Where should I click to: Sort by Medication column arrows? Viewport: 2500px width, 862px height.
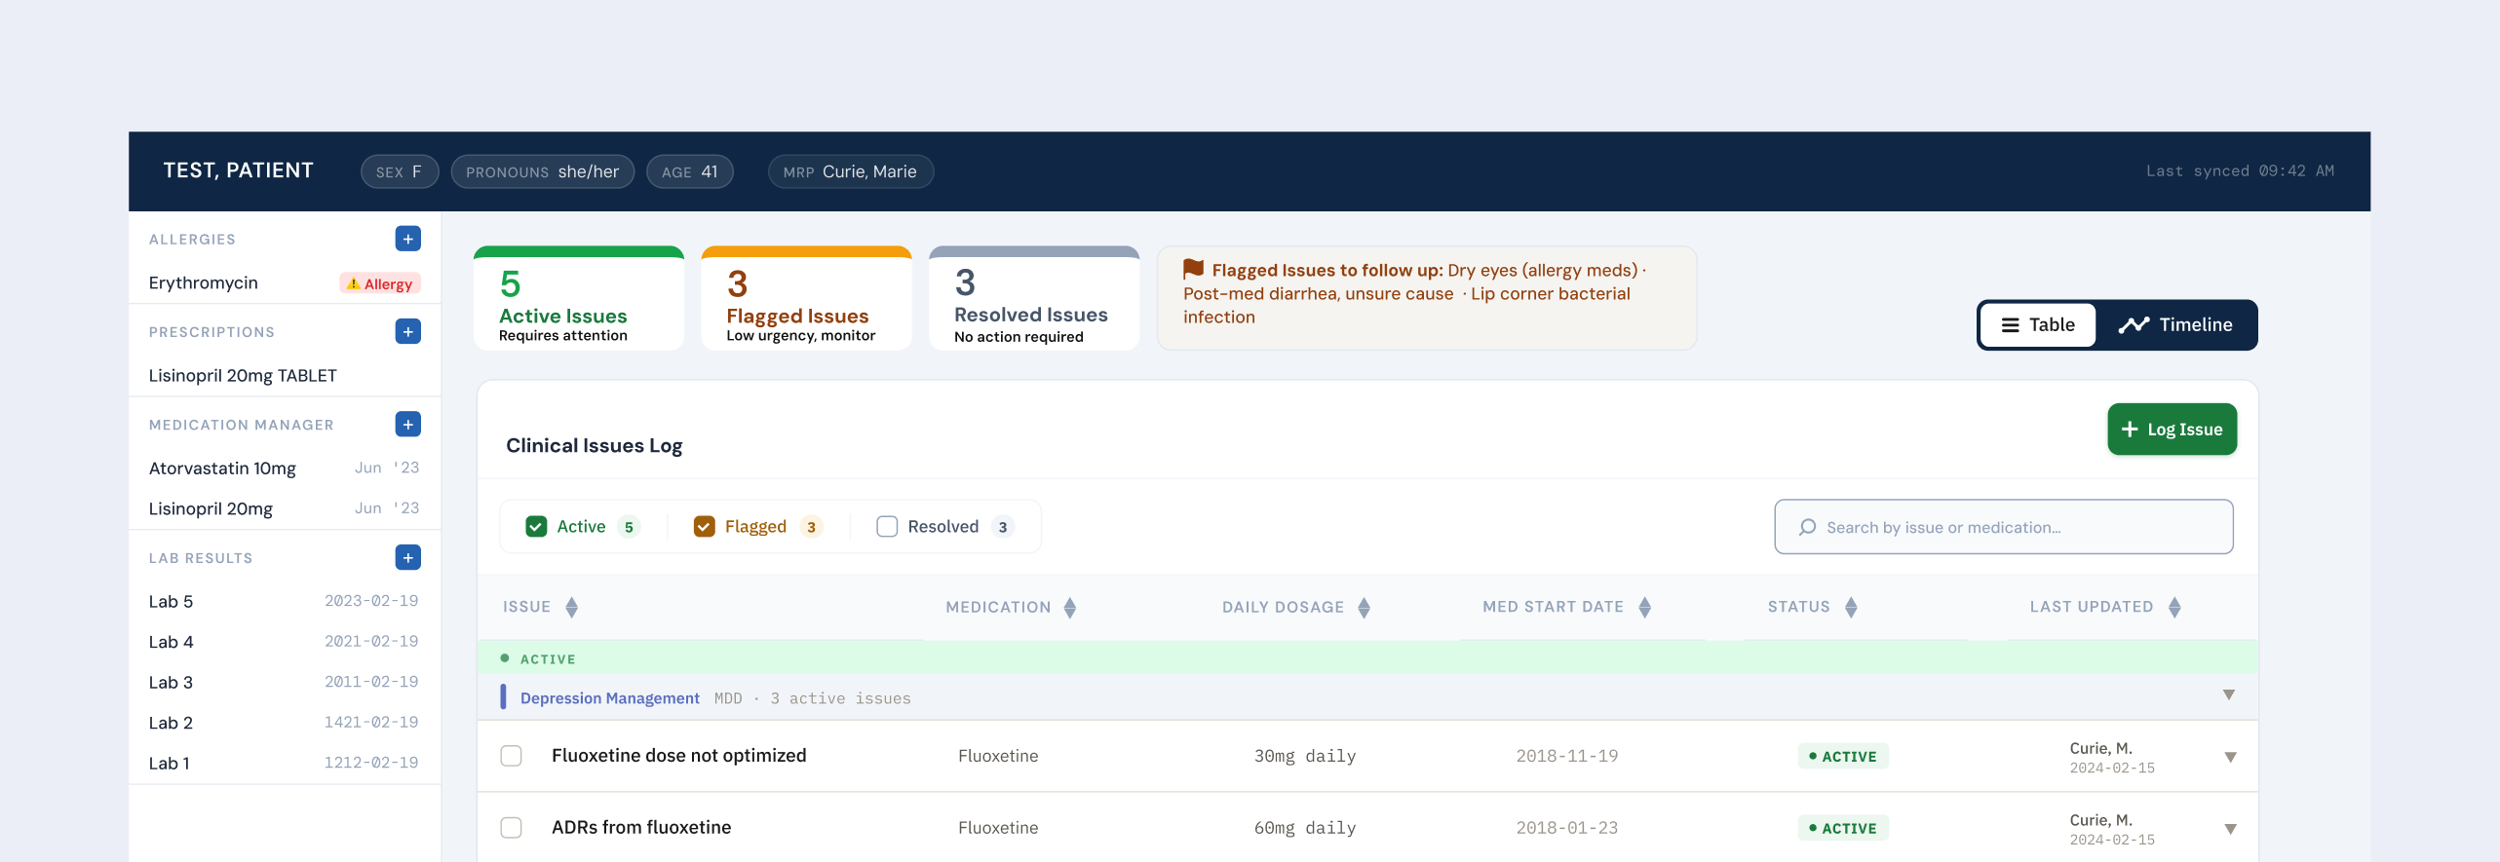(1069, 607)
